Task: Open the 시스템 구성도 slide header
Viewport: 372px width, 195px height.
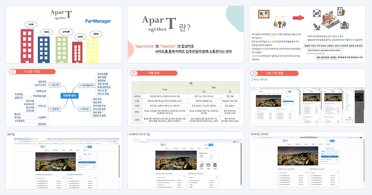Action: click(x=32, y=71)
